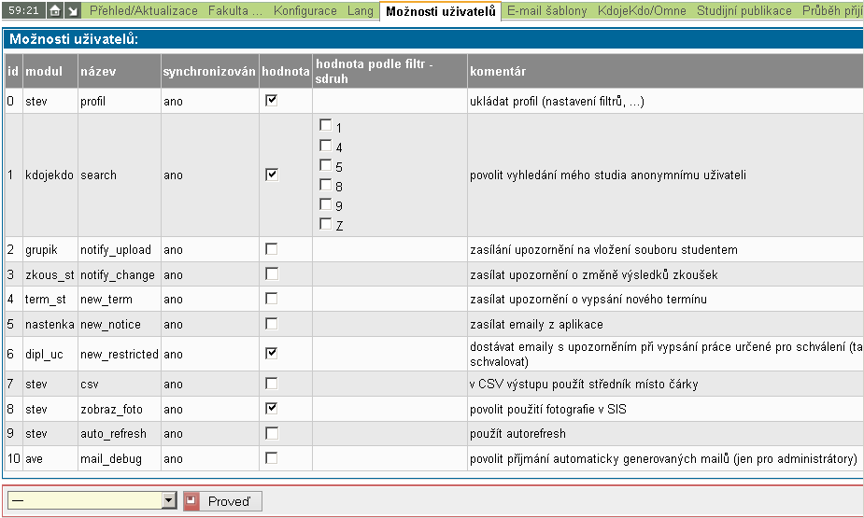Open the Přehled/Aktualizace tab
864x518 pixels.
pos(143,11)
